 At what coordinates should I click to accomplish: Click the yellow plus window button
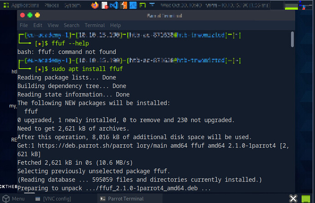coord(37,15)
